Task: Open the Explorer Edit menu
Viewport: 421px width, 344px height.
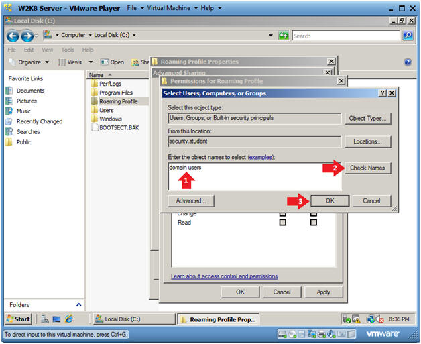Action: click(29, 50)
